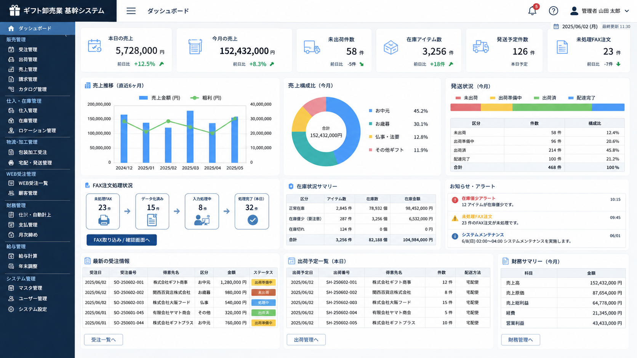
Task: Click the donut chart center total
Action: pyautogui.click(x=326, y=132)
